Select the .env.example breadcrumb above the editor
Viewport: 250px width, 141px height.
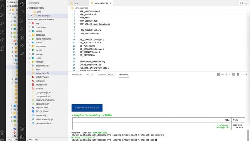[x=82, y=8]
